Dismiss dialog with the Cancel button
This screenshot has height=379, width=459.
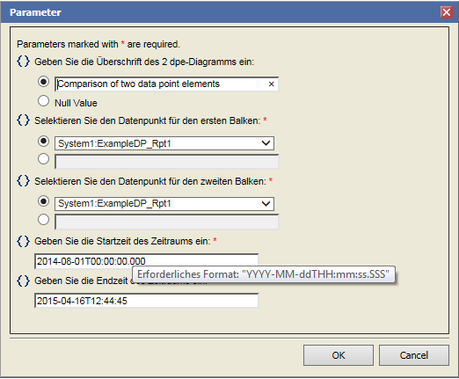click(414, 355)
